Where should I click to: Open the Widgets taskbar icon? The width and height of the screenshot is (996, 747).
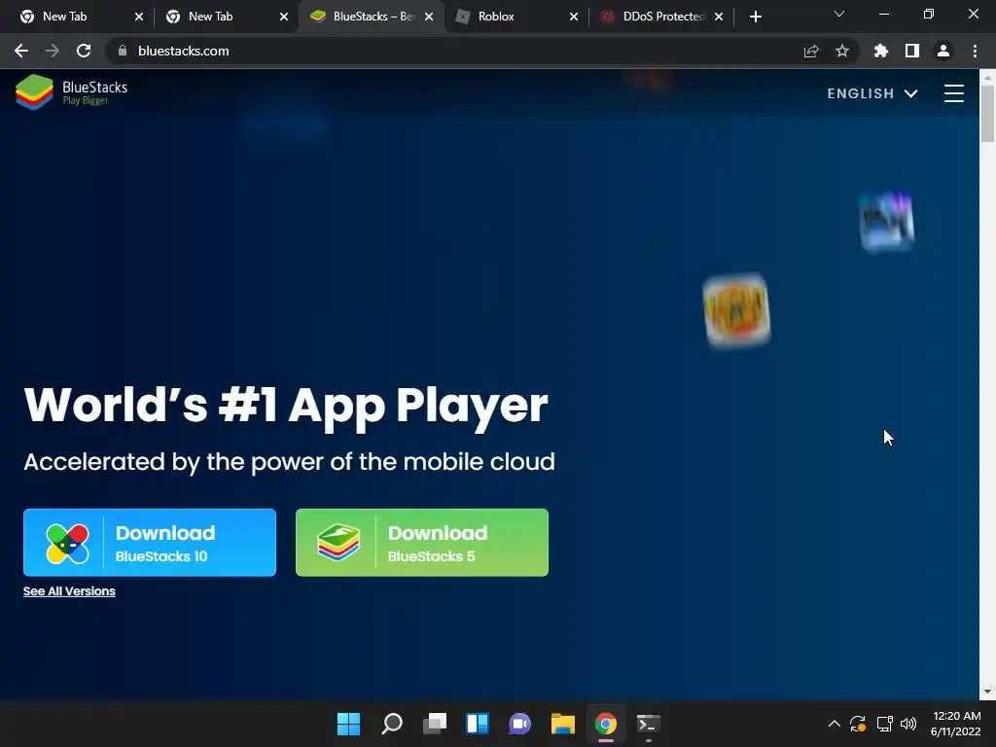click(478, 724)
